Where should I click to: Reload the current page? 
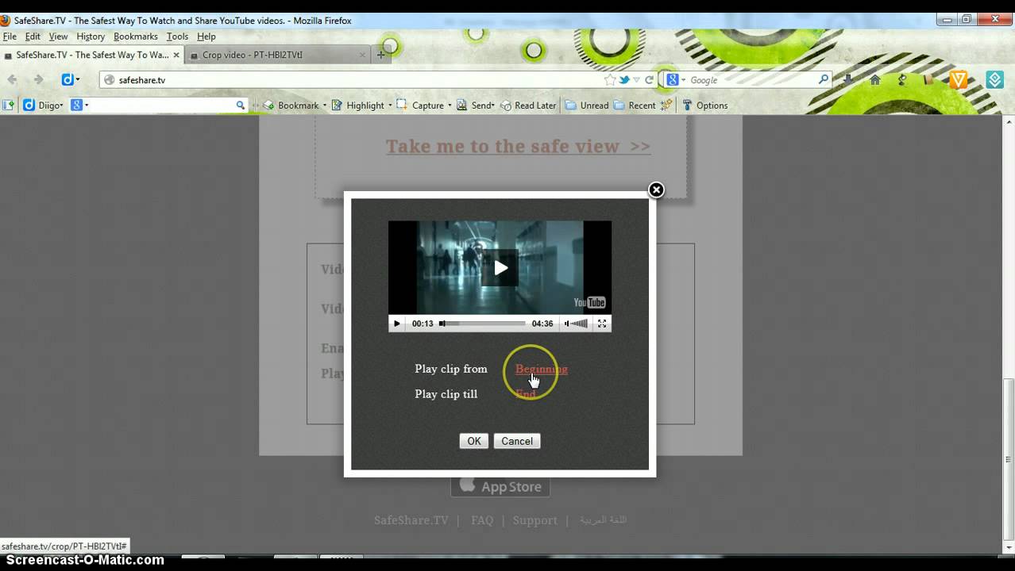(649, 80)
